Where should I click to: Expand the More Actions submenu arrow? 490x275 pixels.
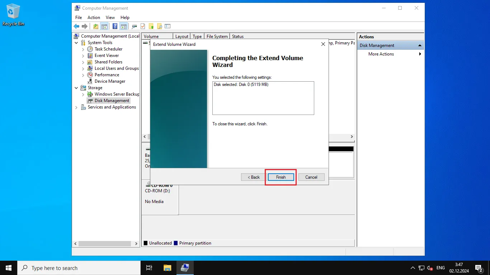click(x=420, y=54)
